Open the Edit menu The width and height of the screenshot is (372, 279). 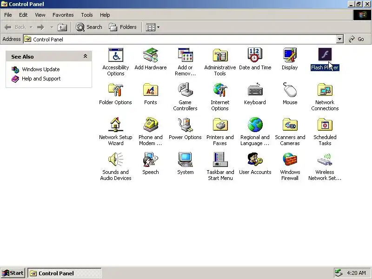pyautogui.click(x=23, y=15)
